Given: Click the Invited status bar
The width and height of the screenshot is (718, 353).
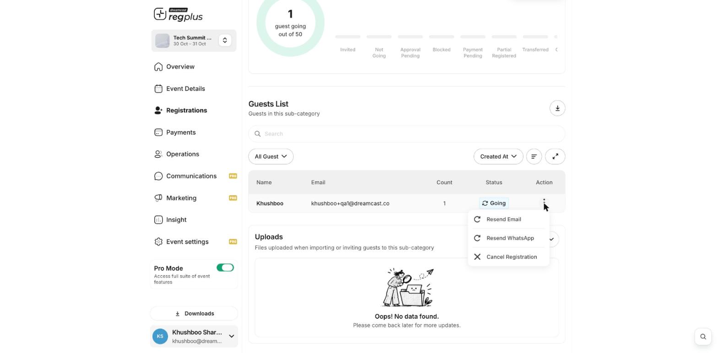Looking at the screenshot, I should coord(348,37).
